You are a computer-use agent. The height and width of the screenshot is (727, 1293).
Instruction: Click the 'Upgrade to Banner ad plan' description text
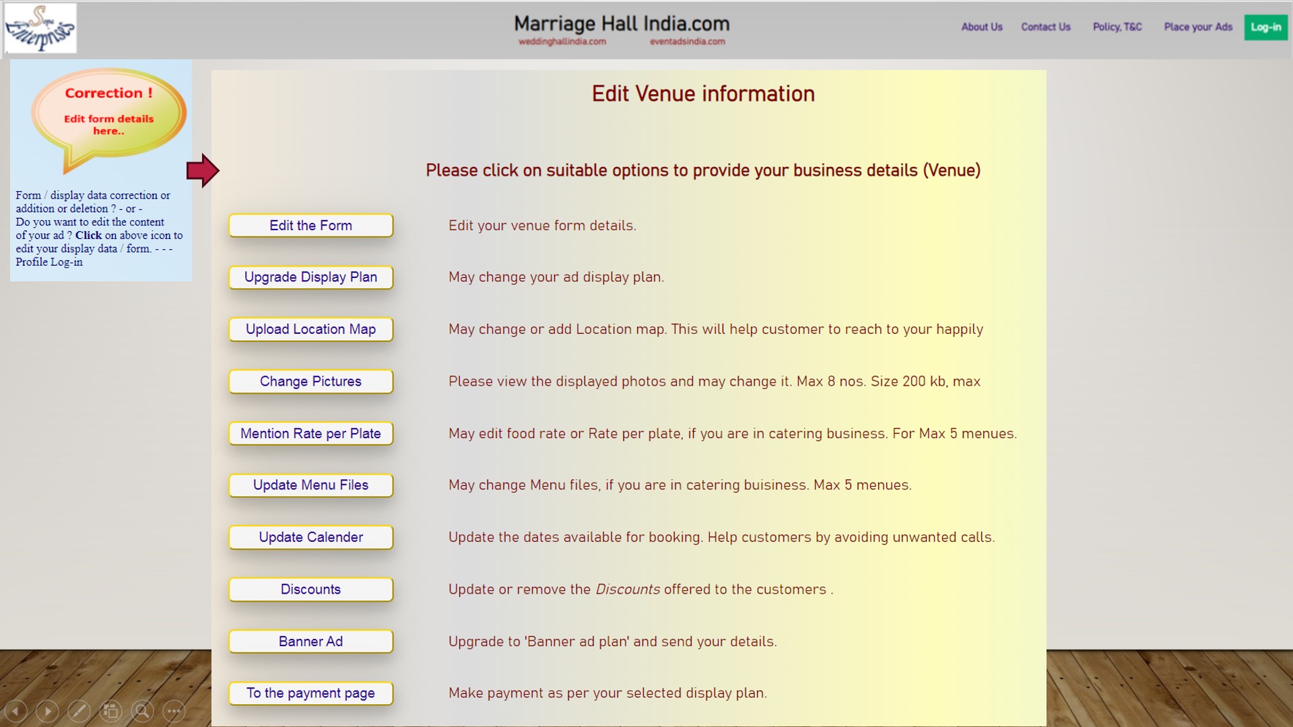[x=613, y=642]
